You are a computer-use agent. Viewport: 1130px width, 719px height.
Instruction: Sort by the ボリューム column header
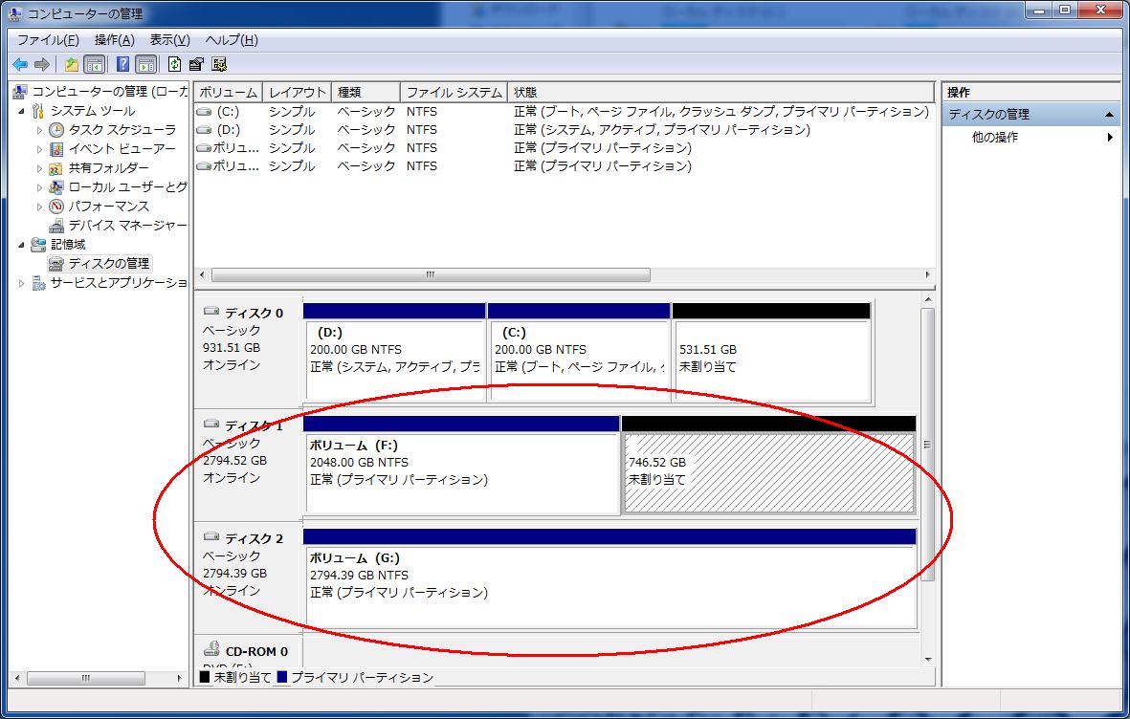[x=229, y=92]
